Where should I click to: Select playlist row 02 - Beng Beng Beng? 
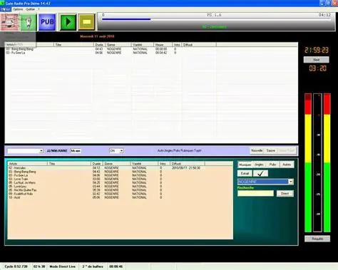[x=151, y=49]
